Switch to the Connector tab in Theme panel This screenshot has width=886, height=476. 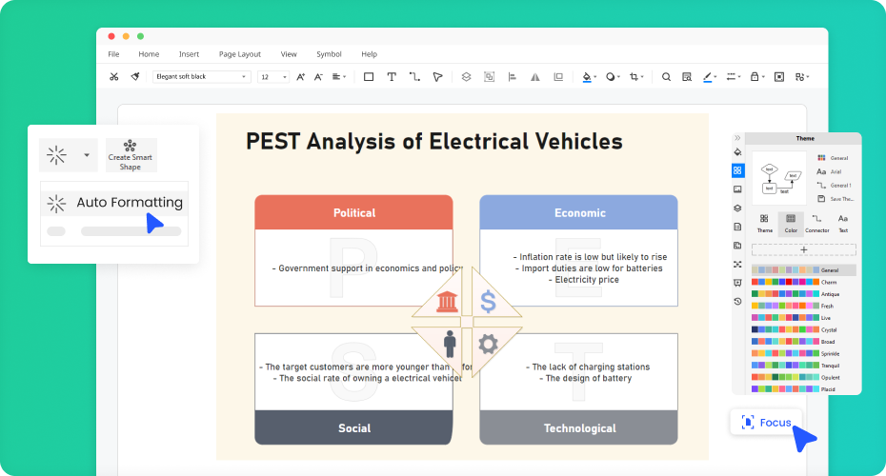(x=816, y=224)
